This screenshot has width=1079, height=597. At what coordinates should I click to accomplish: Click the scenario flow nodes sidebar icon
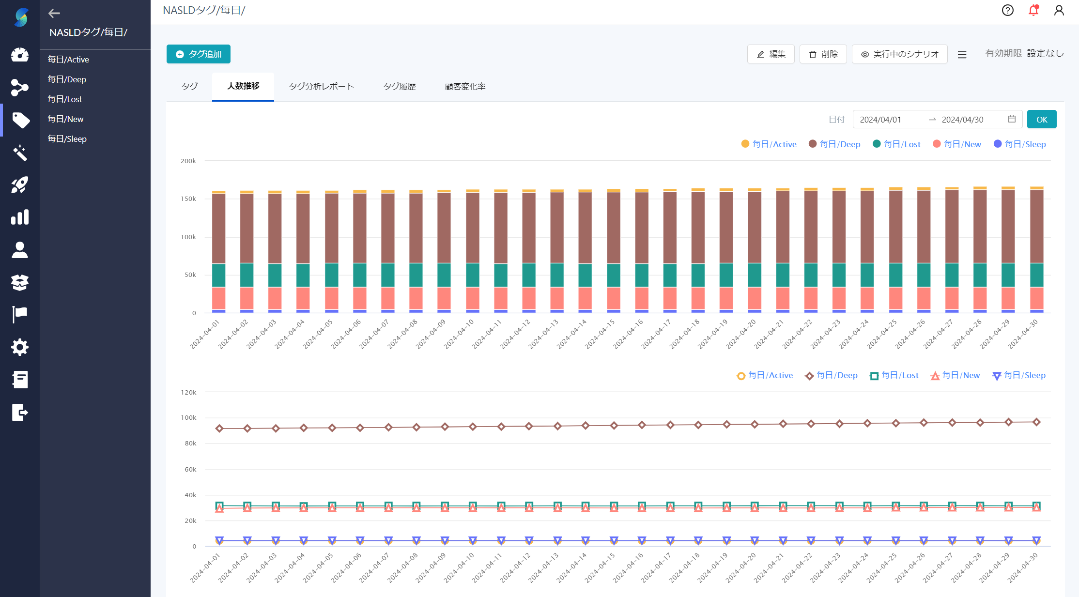point(20,88)
